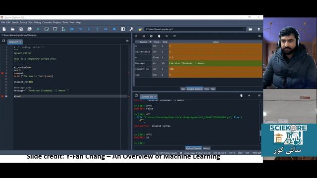Run current cell and advance icon
Viewport: 317px width, 178px height.
point(55,29)
